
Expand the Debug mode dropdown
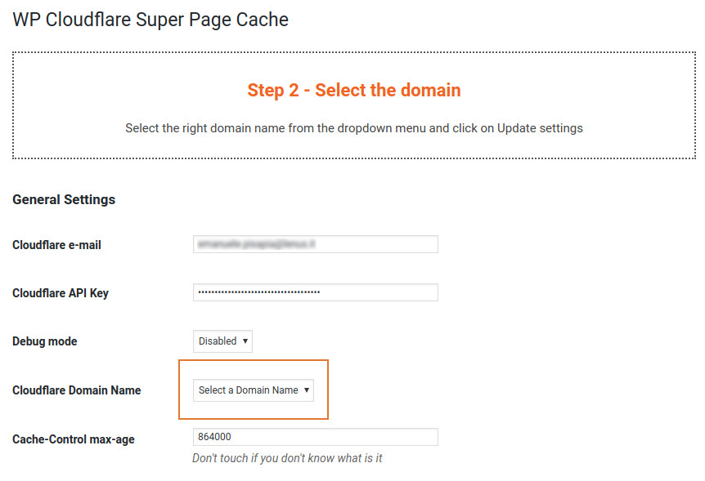click(x=222, y=341)
